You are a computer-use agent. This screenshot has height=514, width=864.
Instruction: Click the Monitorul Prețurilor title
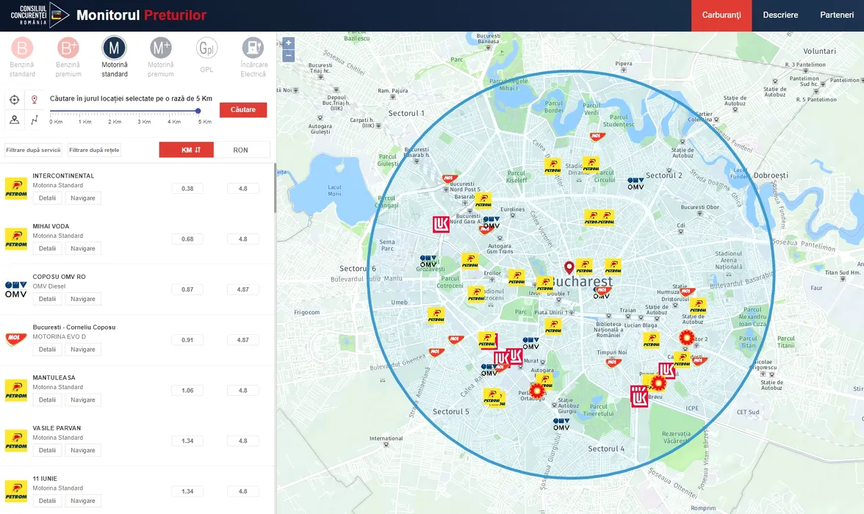pyautogui.click(x=141, y=15)
